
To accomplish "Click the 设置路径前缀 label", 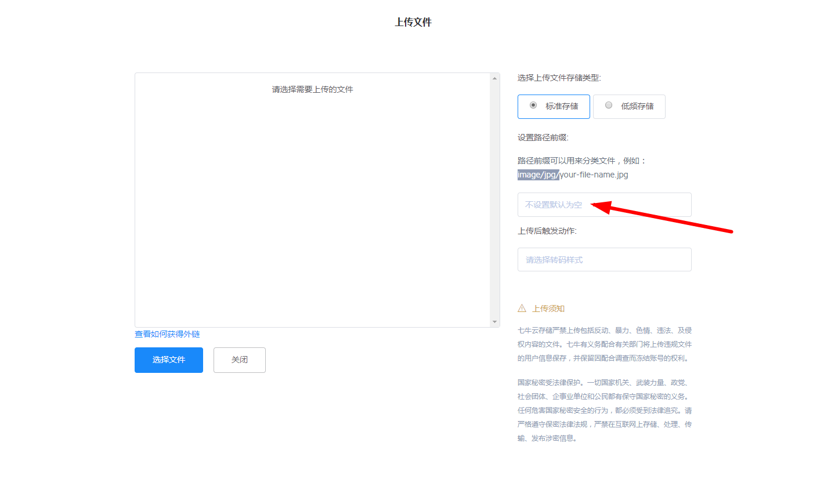I will click(x=543, y=138).
